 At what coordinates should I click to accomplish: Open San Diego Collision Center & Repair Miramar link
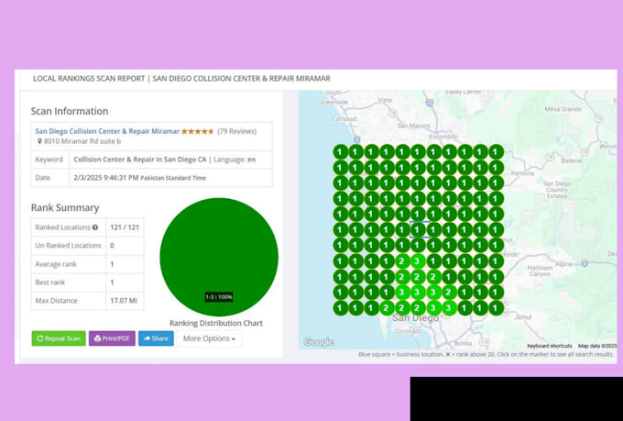pos(107,131)
